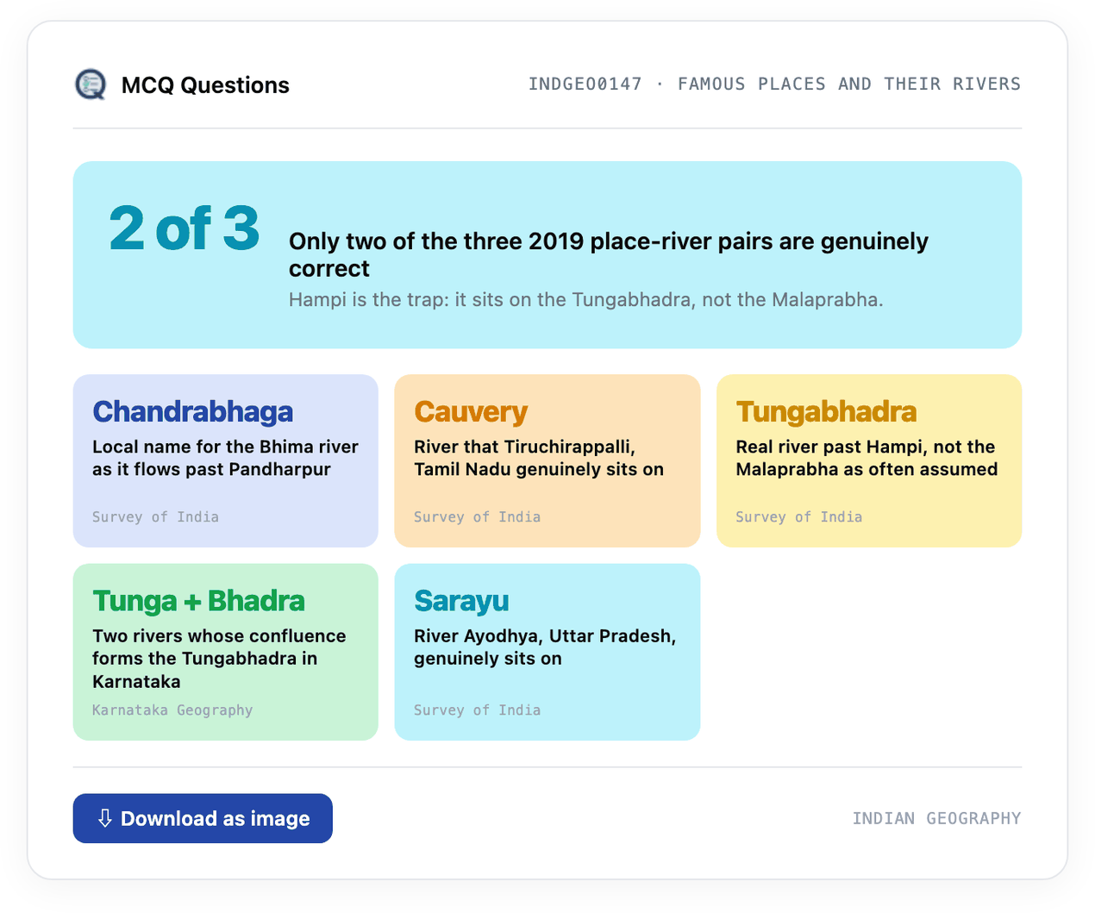Open the MCQ Questions title link
The image size is (1095, 913).
click(205, 84)
